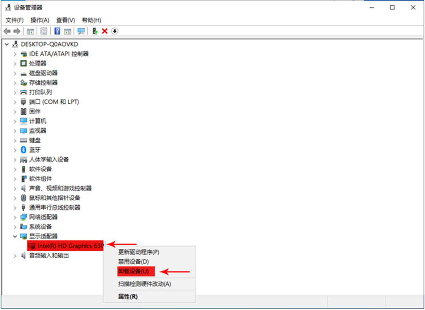425x310 pixels.
Task: Choose 更新驱动程序(P) from context menu
Action: pos(149,252)
